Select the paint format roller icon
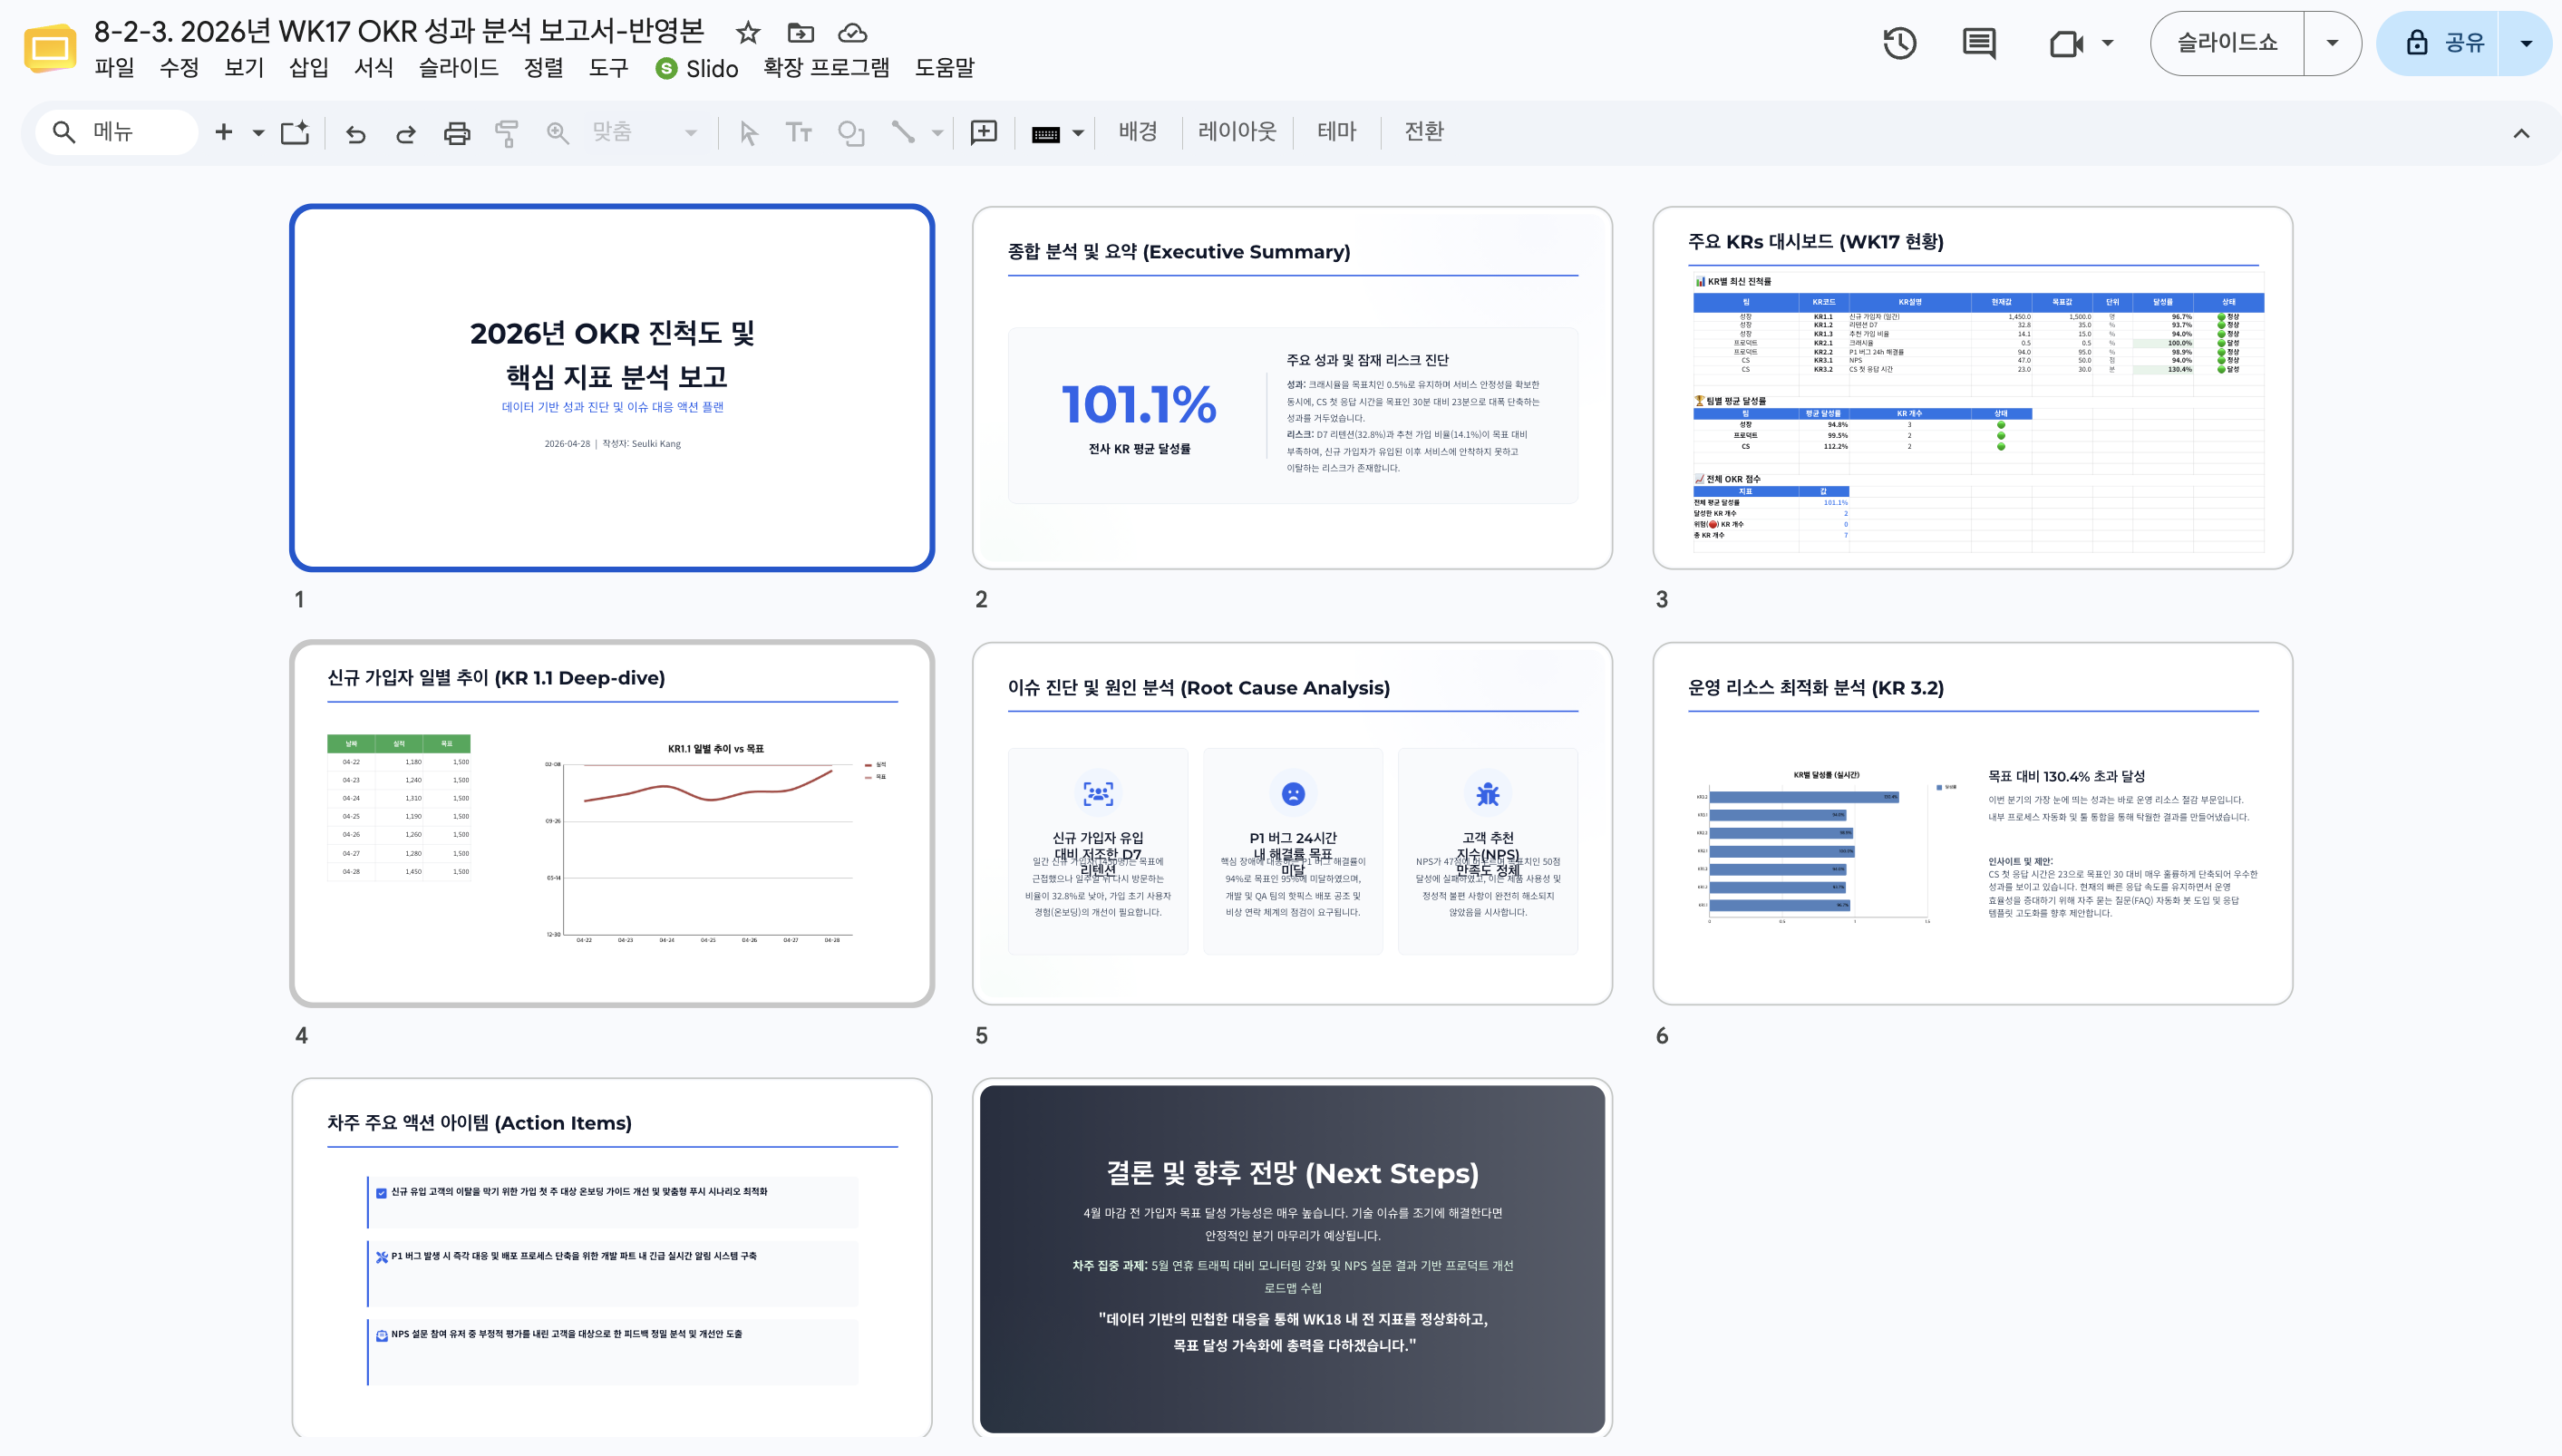 (x=507, y=132)
